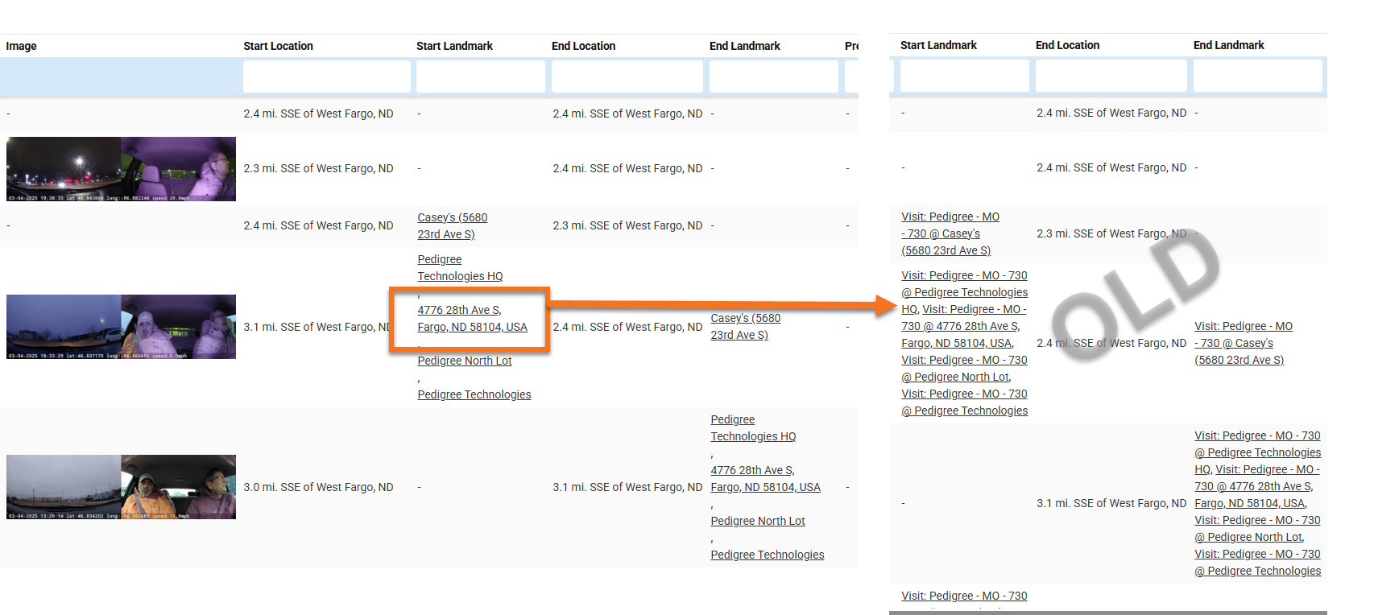1374x615 pixels.
Task: Sort by Image column header
Action: click(21, 46)
